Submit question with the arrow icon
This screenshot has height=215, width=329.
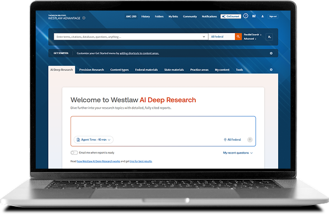(250, 140)
